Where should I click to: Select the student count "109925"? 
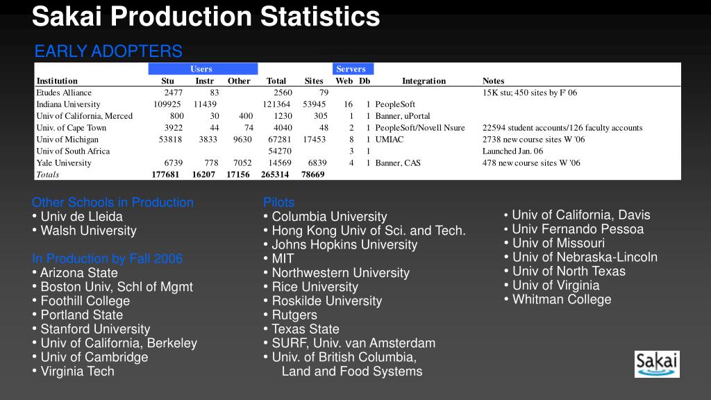167,104
